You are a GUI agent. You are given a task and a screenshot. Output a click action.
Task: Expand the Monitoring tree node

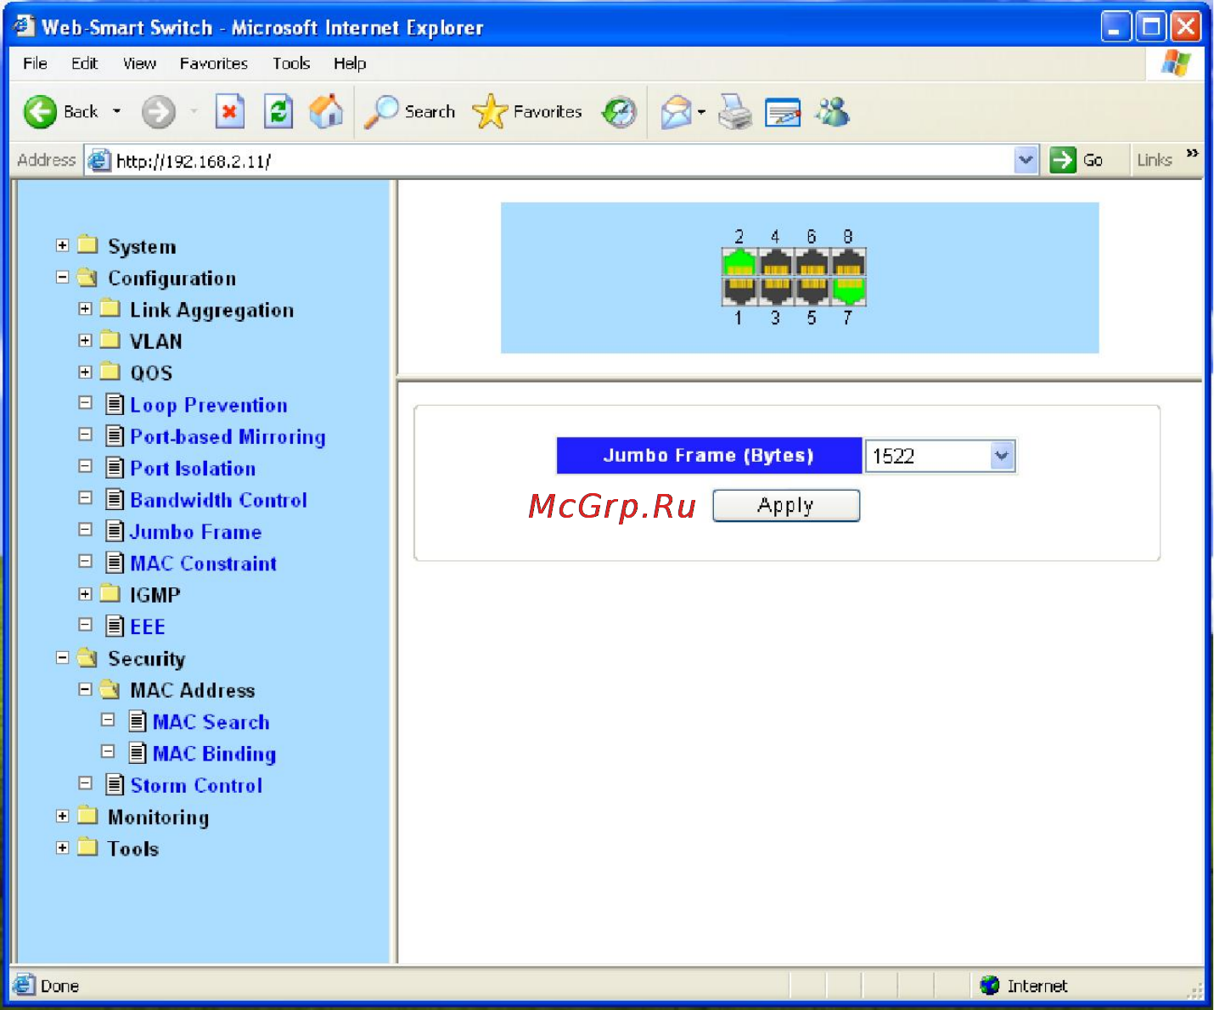(x=62, y=816)
